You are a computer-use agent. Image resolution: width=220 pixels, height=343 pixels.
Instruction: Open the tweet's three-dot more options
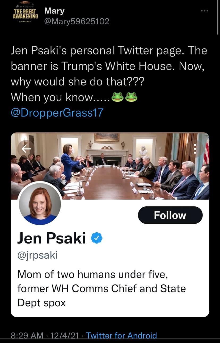[x=204, y=11]
